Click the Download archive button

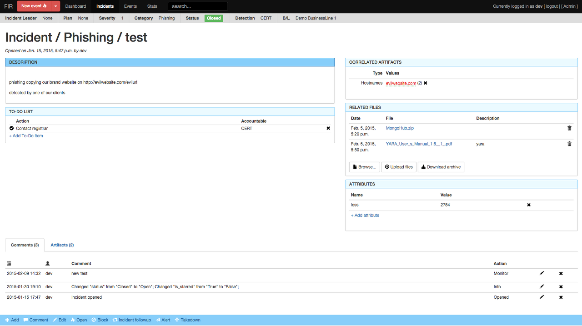(441, 167)
